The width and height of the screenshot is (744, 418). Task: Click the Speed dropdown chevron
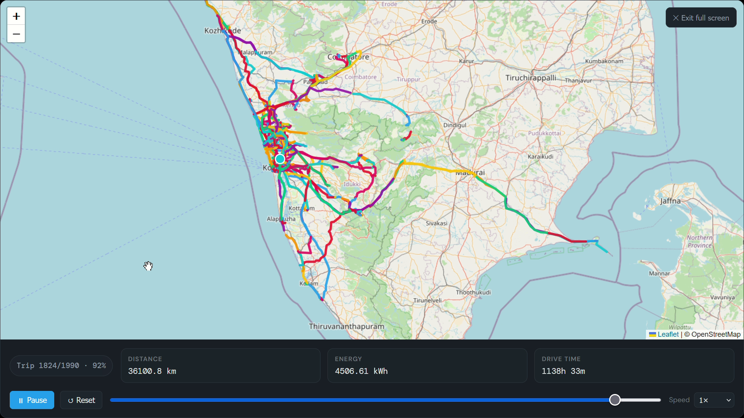[728, 400]
